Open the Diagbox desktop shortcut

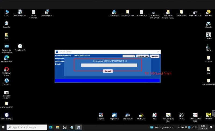(x=101, y=115)
